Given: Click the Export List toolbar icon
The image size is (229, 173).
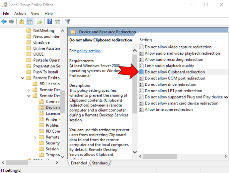Looking at the screenshot, I should (x=39, y=22).
